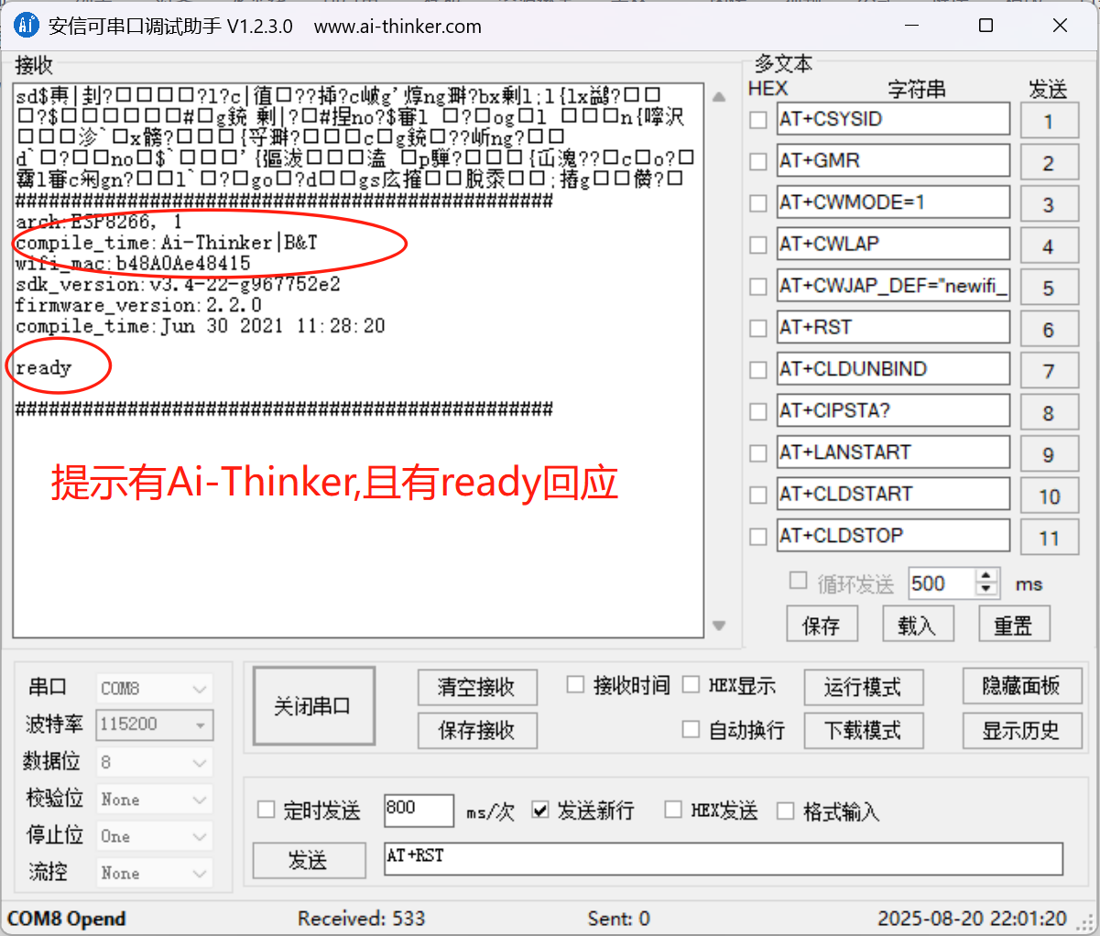Click send button 11 for AT+CLDSTOP
Screen dimensions: 1100x936
(1049, 538)
